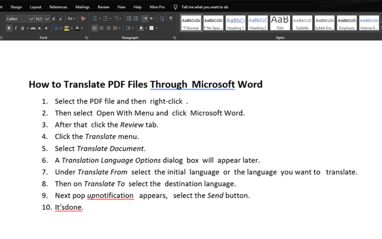Apply the Subtle Emphasis style

(x=325, y=23)
